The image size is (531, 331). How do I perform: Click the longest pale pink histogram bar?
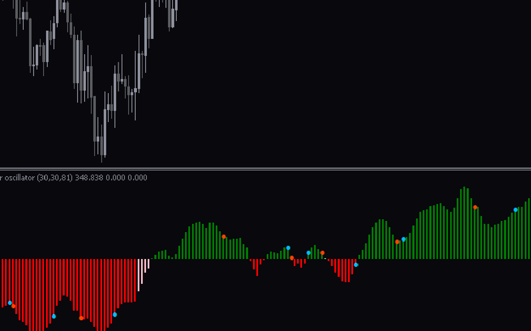click(139, 275)
